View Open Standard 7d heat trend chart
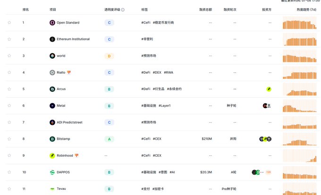Viewport: 321px width, 195px height. [x=299, y=23]
